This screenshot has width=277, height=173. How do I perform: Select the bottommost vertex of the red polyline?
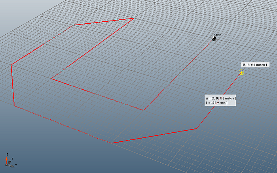pyautogui.click(x=112, y=143)
